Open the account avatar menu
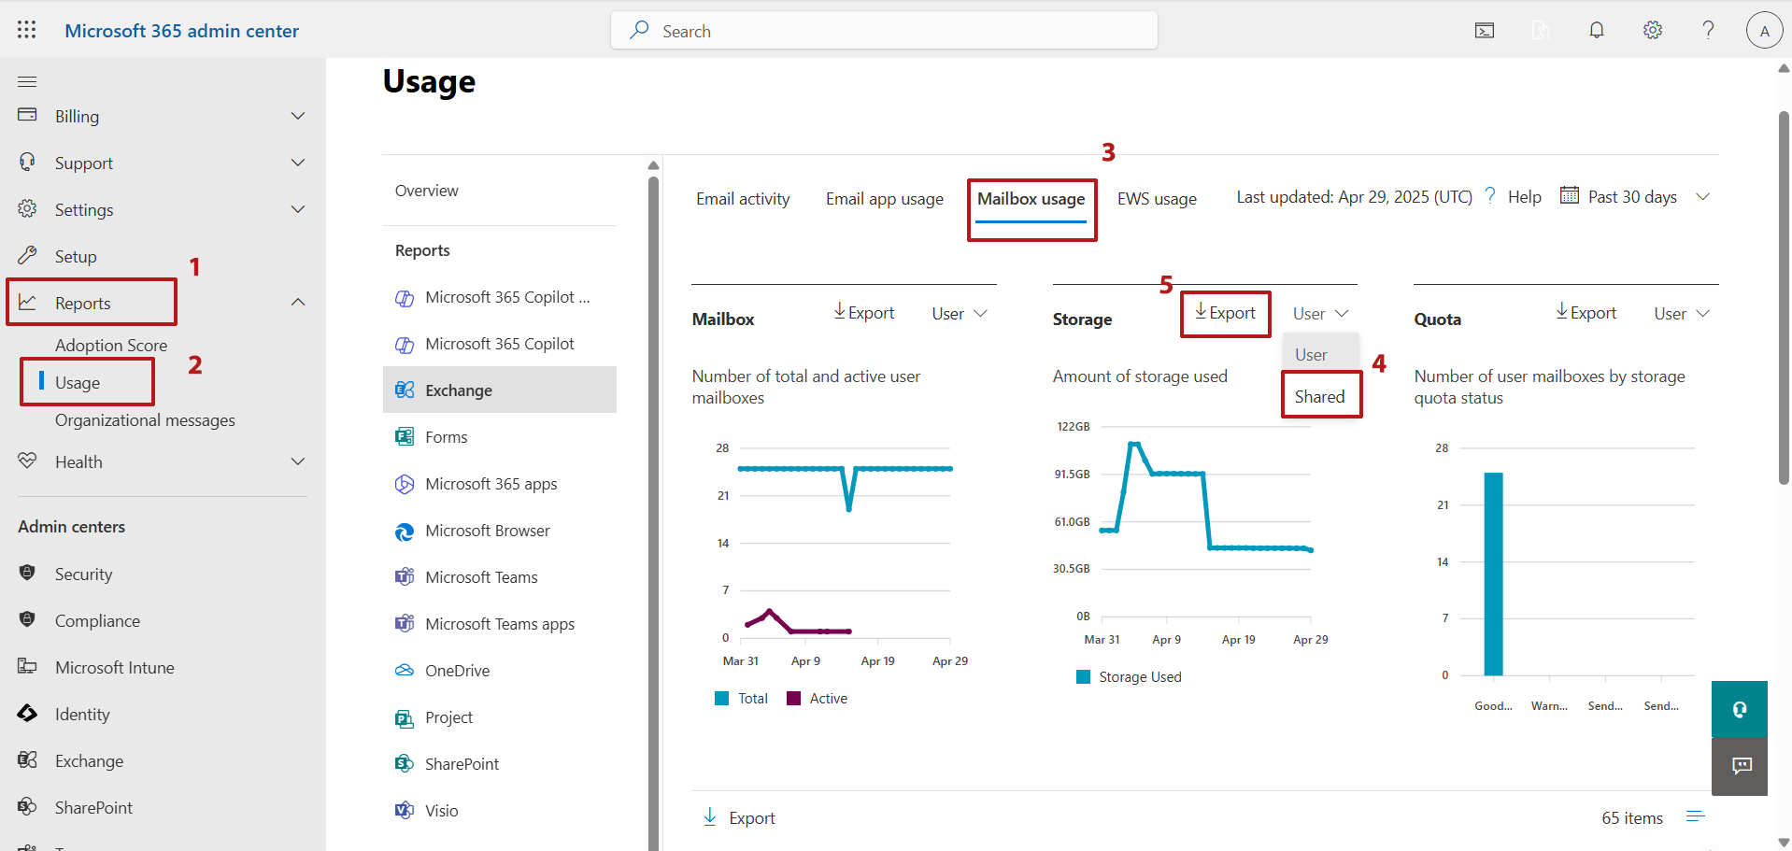 [1764, 31]
